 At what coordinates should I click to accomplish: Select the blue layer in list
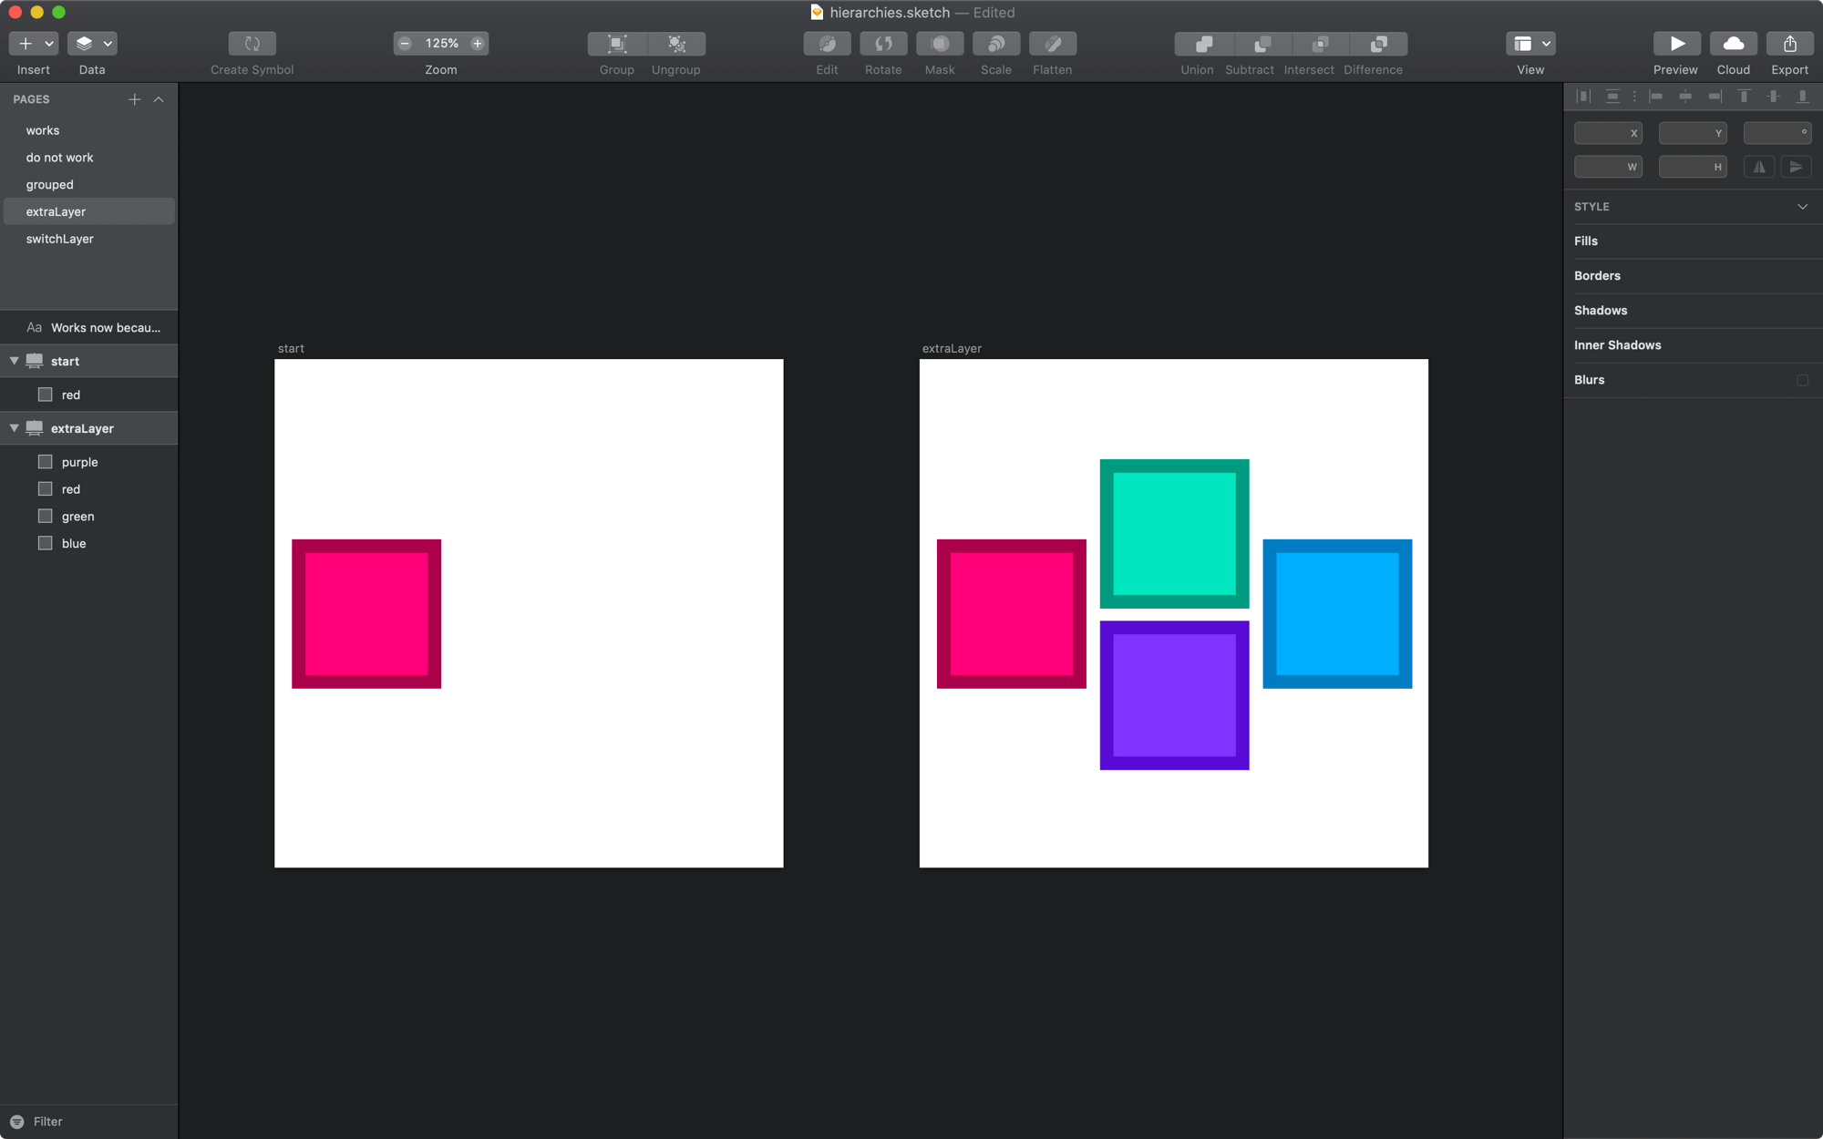tap(88, 543)
